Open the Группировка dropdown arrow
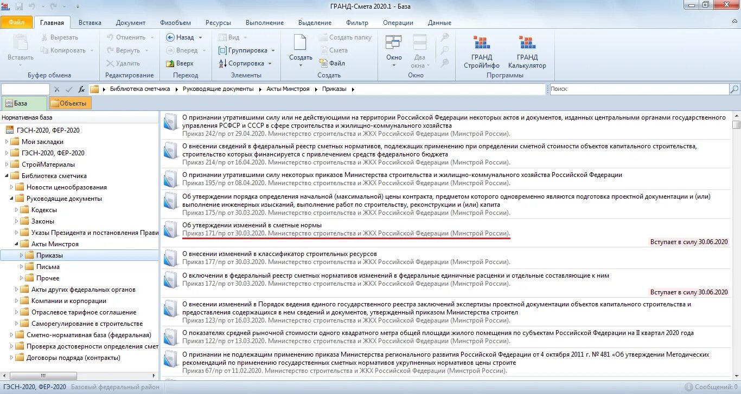This screenshot has width=741, height=394. 273,50
